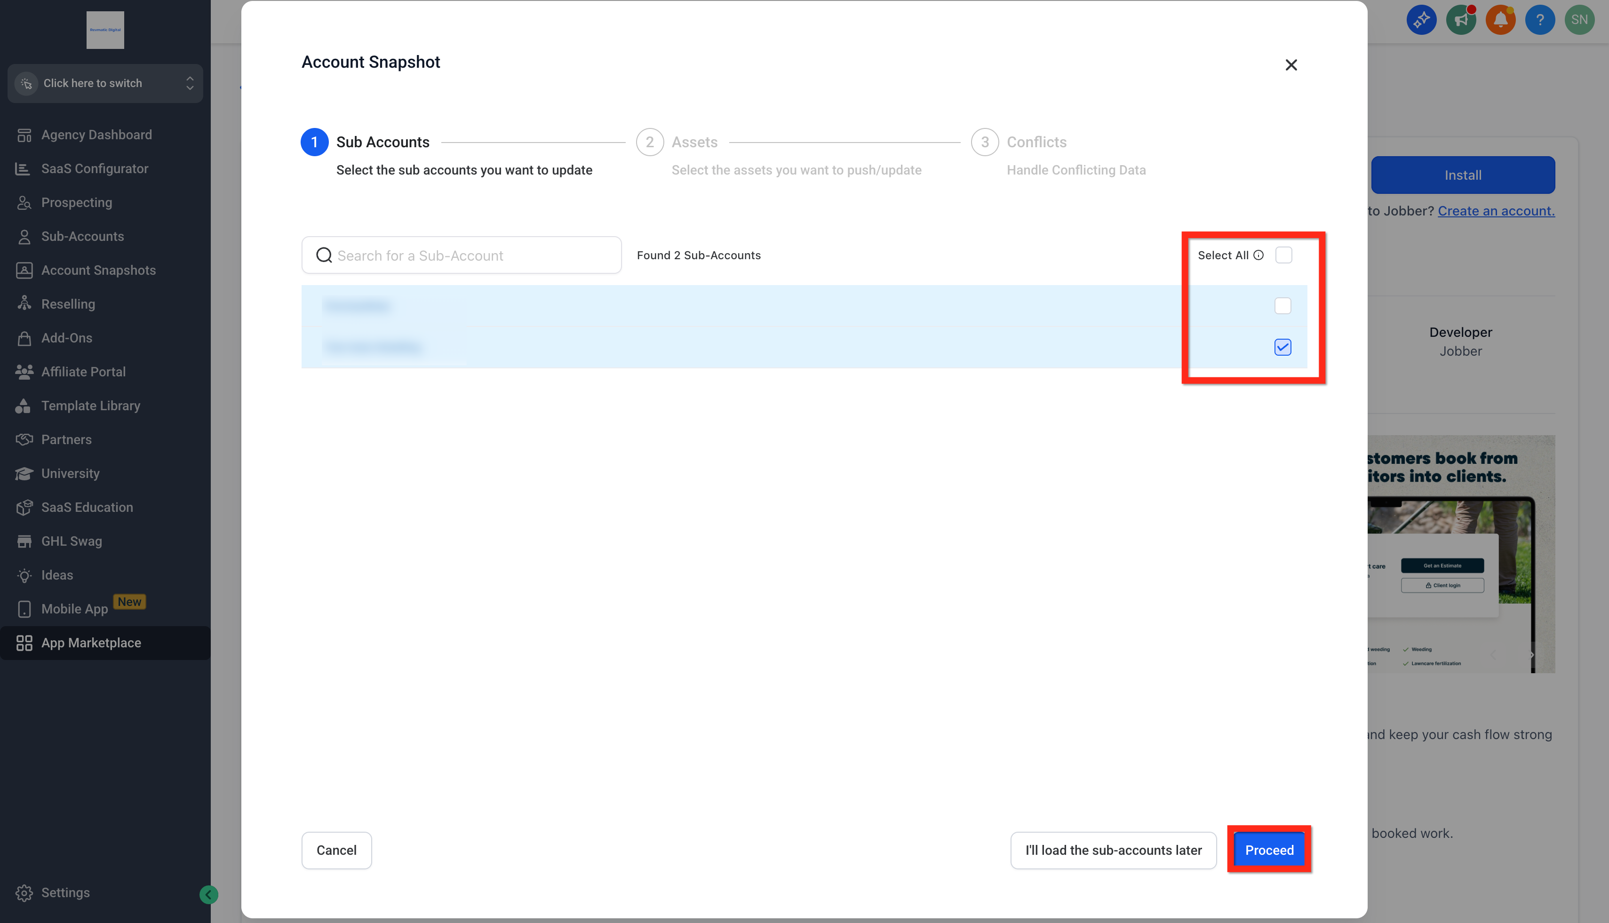Click the Settings gear icon

pyautogui.click(x=24, y=892)
